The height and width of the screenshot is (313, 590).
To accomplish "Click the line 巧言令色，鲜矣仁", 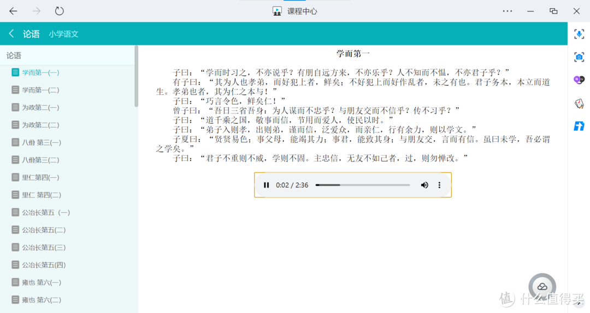I will [x=229, y=101].
